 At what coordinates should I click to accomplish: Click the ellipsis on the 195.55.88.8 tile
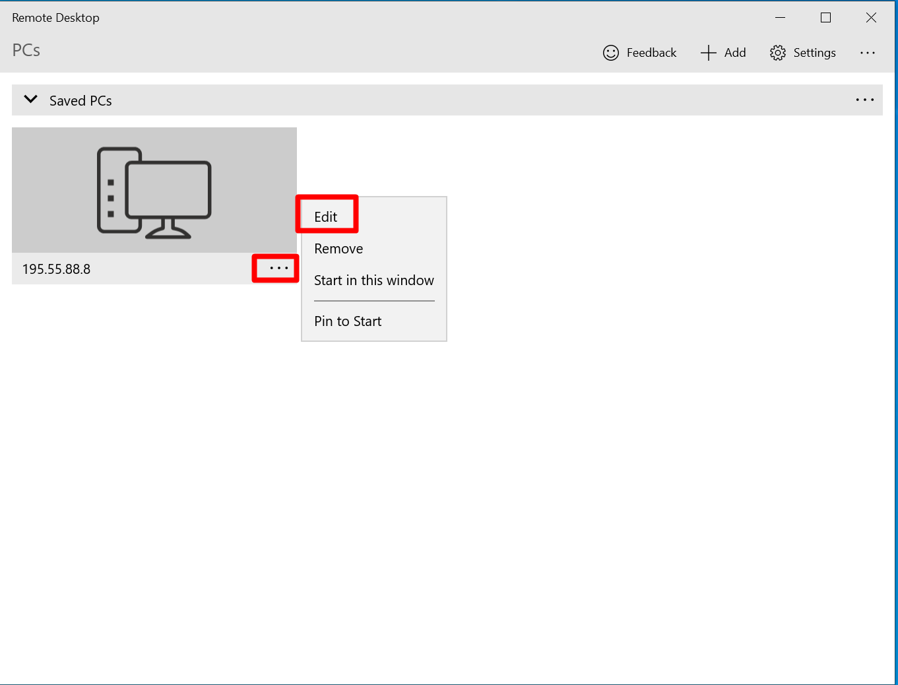(278, 269)
